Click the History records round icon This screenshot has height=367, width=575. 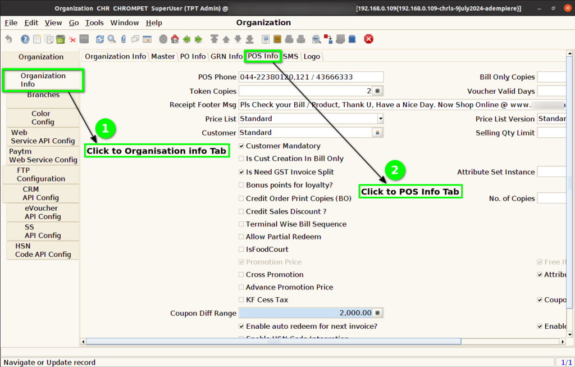(x=163, y=39)
